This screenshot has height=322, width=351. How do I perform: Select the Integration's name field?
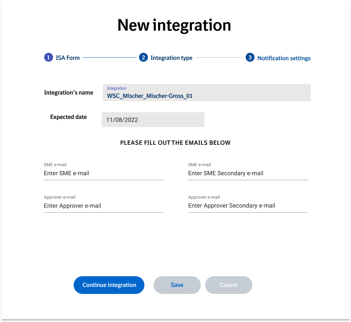coord(207,92)
